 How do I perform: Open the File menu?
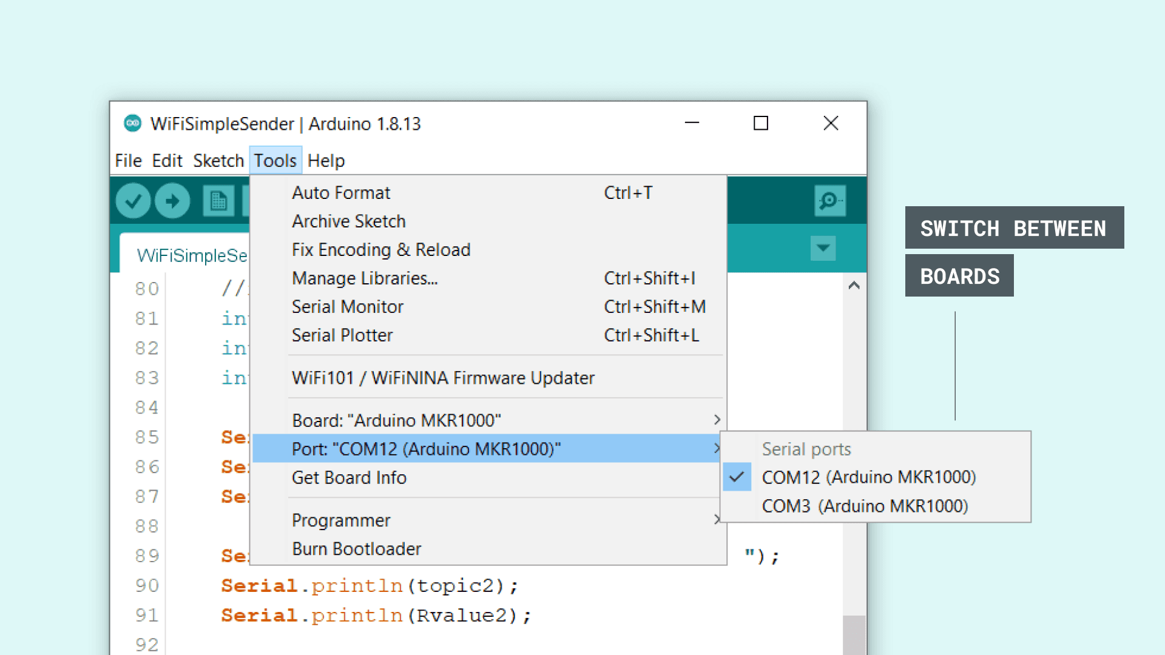pyautogui.click(x=128, y=161)
